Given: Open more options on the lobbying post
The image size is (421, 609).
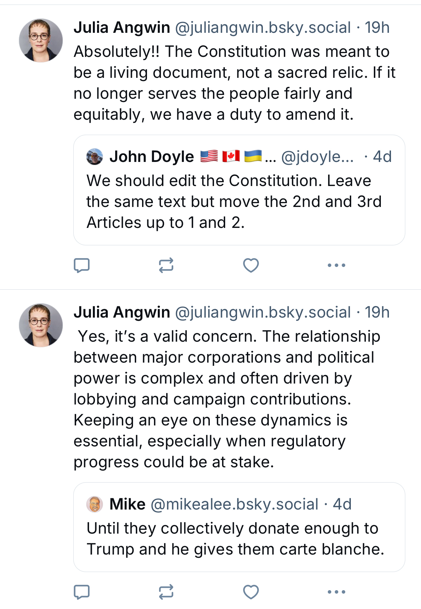Looking at the screenshot, I should (x=336, y=592).
